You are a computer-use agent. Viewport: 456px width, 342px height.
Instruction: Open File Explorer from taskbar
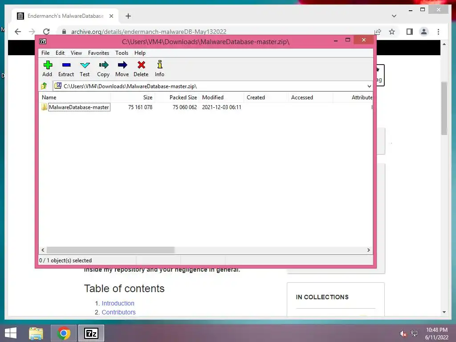click(36, 333)
